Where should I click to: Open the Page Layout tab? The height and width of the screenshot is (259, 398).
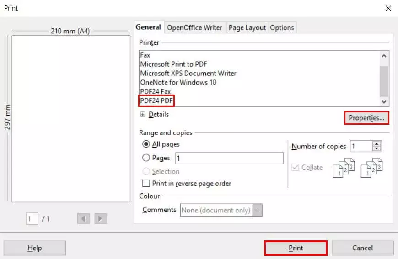pos(247,27)
